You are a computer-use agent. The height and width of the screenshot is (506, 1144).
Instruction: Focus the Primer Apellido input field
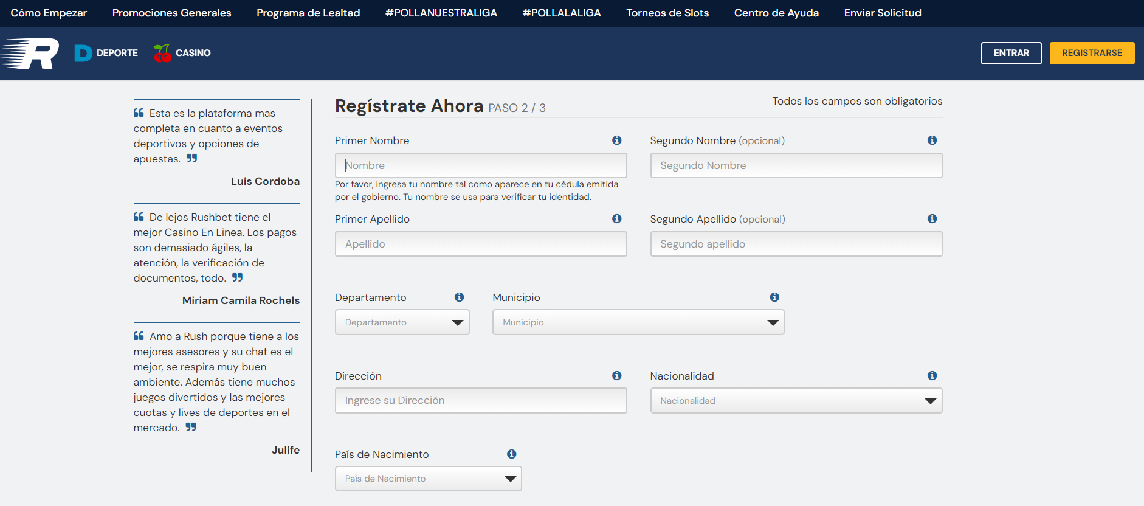pyautogui.click(x=481, y=244)
